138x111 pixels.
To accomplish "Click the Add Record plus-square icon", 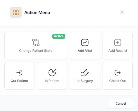I will coord(118,42).
